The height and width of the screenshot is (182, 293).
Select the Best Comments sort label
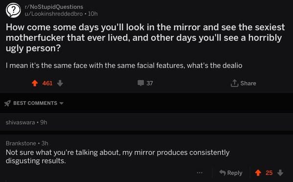35,103
